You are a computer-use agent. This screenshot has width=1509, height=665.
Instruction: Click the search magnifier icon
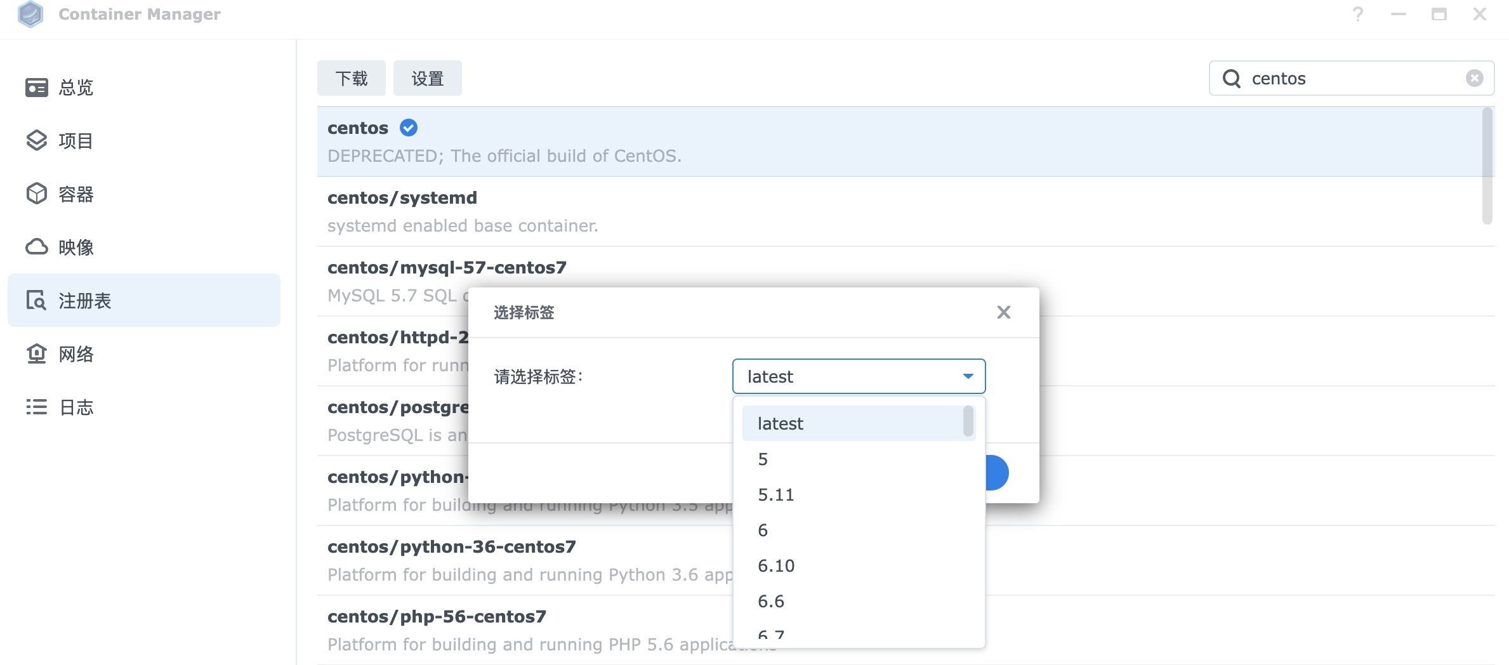(1231, 79)
